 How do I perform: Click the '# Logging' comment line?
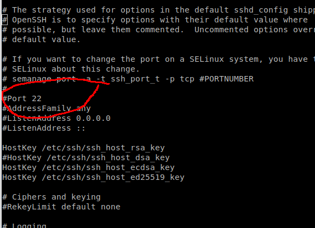[x=24, y=226]
